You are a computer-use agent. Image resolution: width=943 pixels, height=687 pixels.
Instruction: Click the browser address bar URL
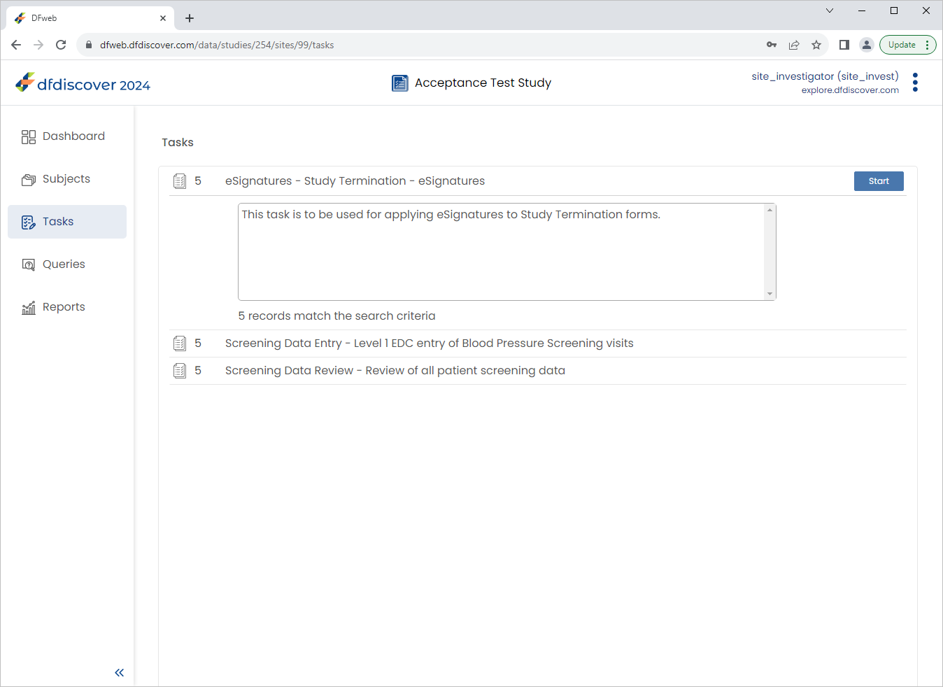pos(217,45)
